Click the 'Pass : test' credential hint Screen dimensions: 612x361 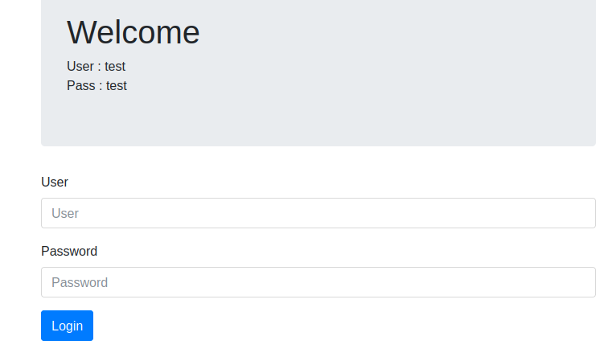click(97, 85)
